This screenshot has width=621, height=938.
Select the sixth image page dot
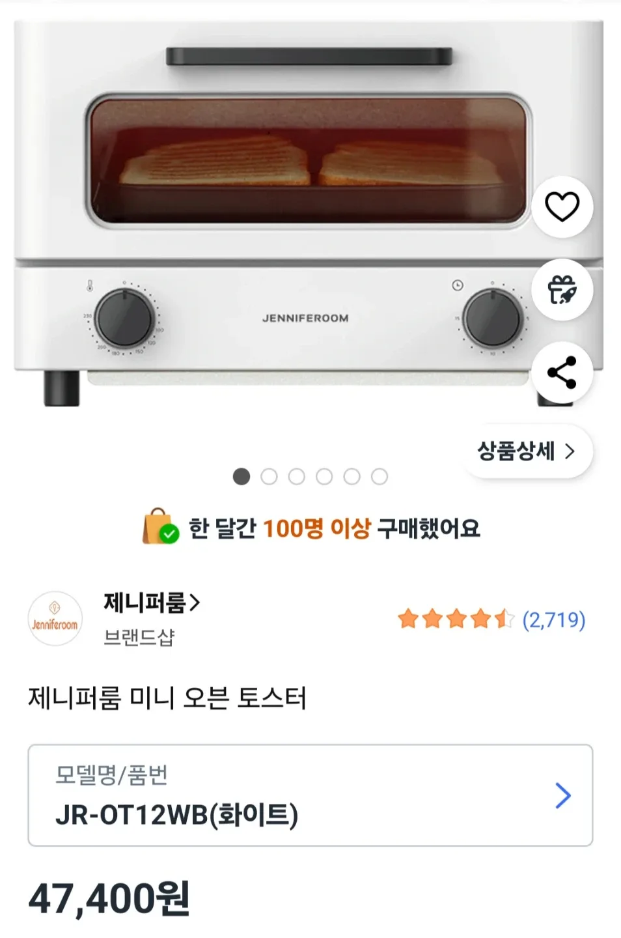coord(379,477)
